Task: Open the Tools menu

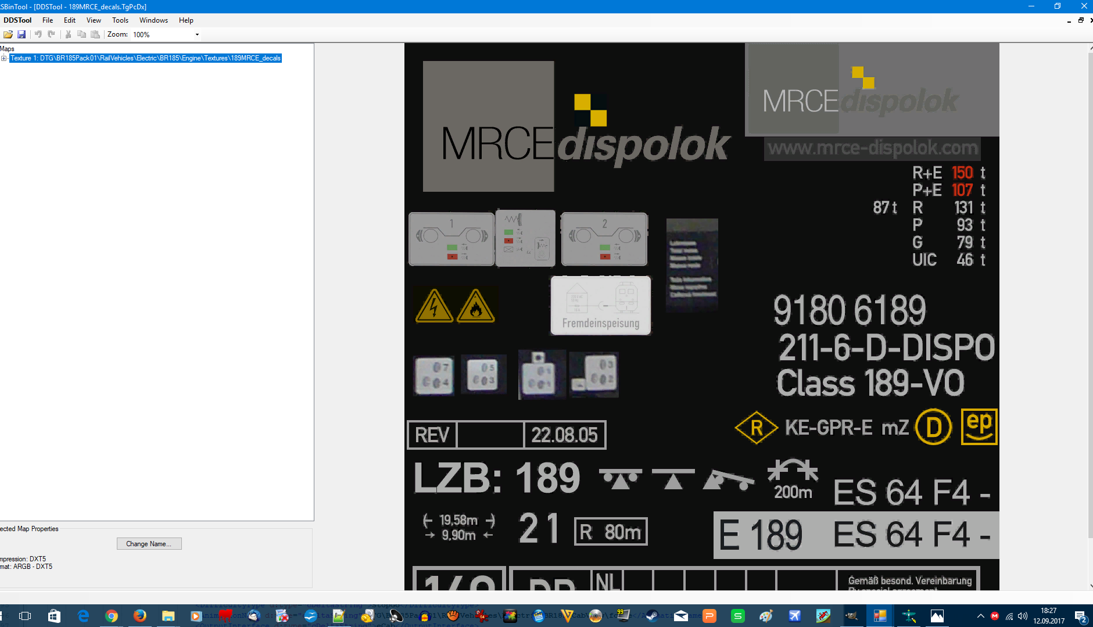Action: click(120, 20)
